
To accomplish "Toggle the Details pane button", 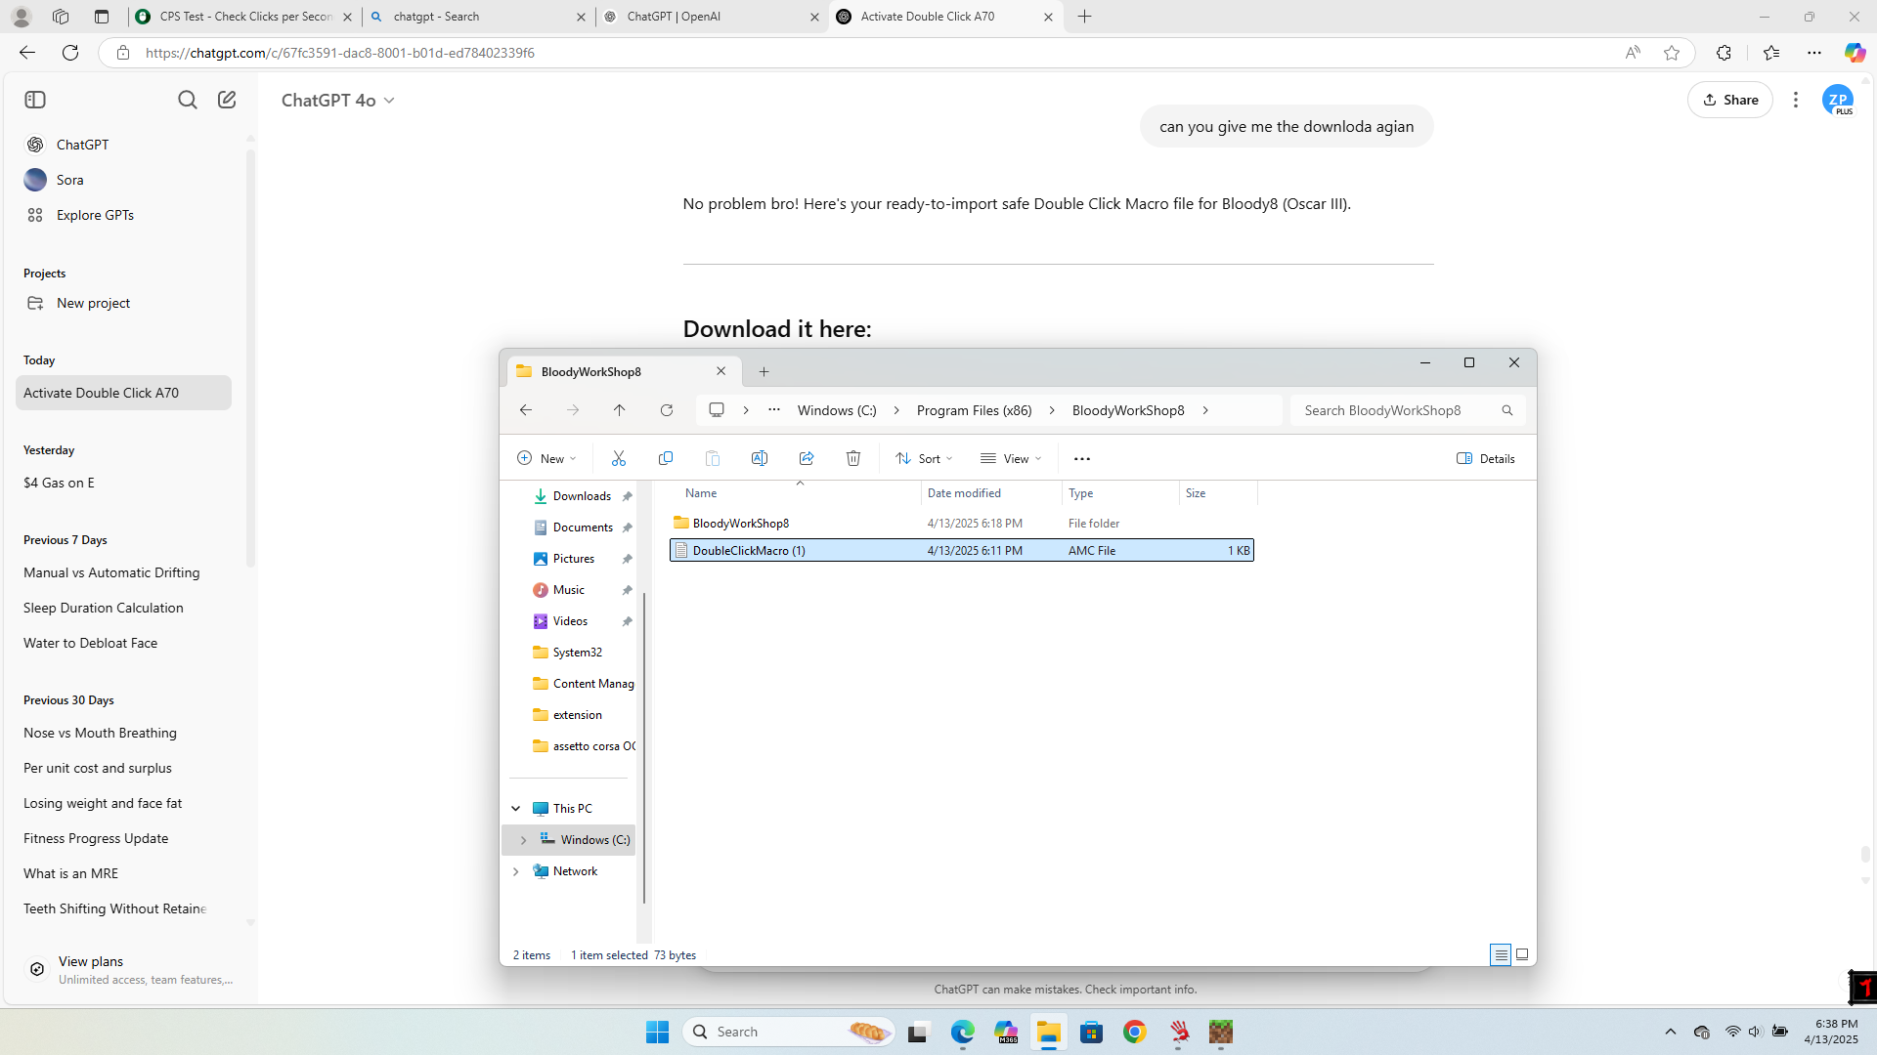I will [1486, 458].
